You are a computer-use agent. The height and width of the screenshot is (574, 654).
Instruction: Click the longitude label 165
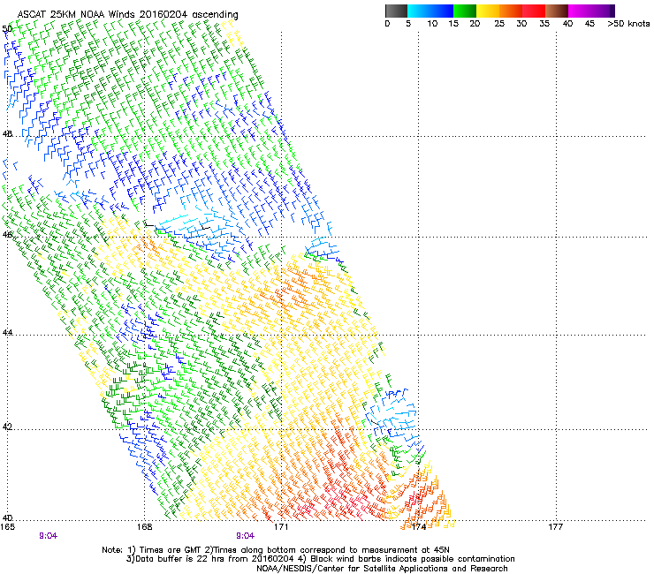[7, 527]
